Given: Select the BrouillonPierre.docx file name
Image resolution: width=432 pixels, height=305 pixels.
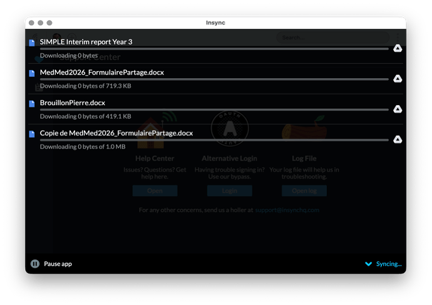Looking at the screenshot, I should 73,103.
